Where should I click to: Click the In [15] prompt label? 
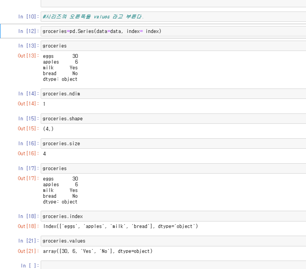coord(29,119)
